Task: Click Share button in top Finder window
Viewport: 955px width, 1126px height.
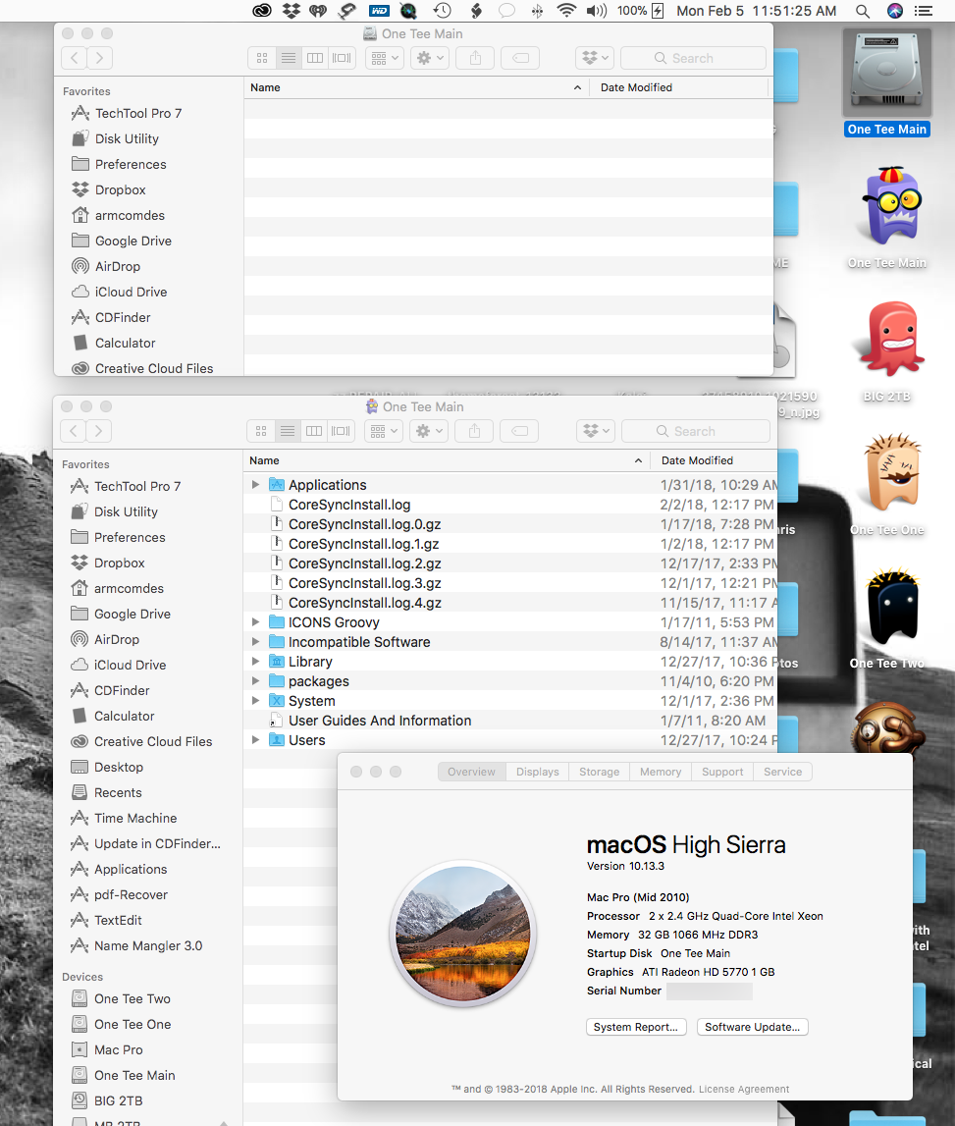Action: (475, 58)
